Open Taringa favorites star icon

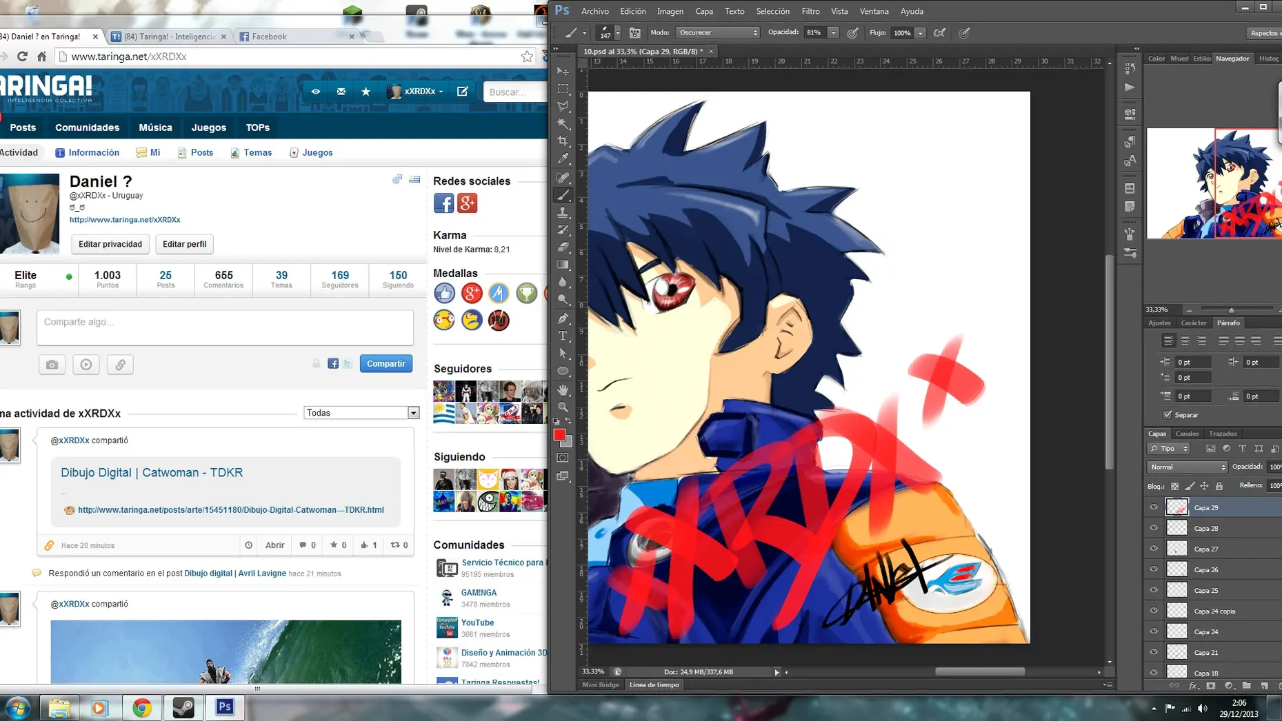(366, 92)
